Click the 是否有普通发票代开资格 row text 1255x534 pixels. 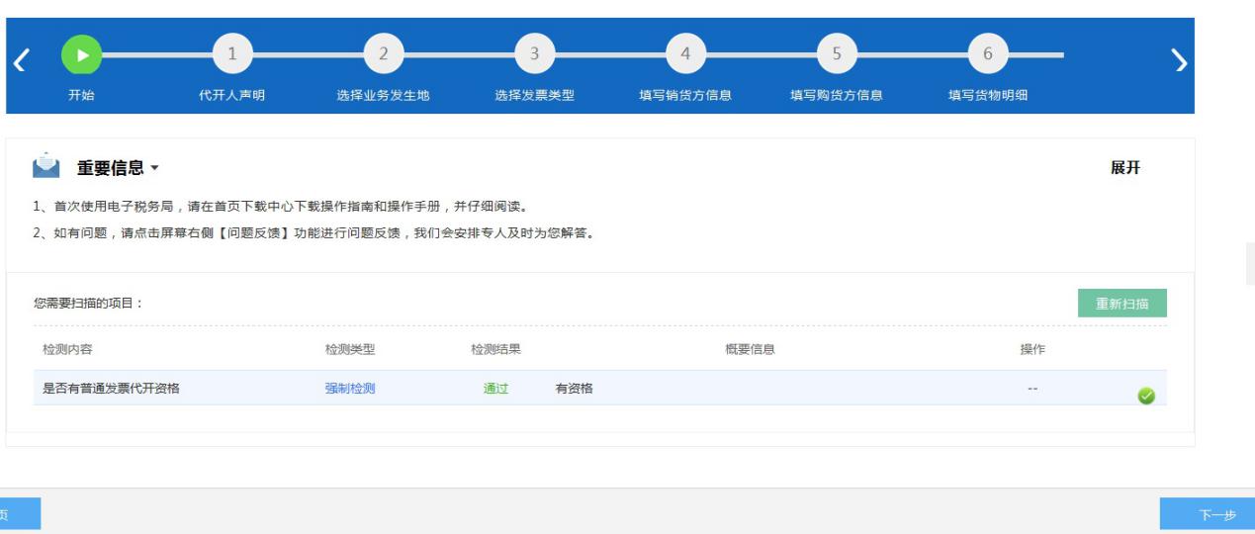[111, 389]
